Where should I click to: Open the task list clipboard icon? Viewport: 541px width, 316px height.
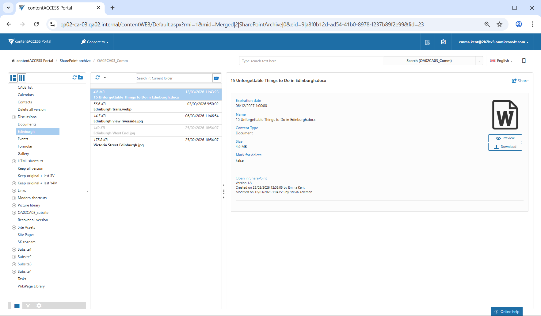443,42
